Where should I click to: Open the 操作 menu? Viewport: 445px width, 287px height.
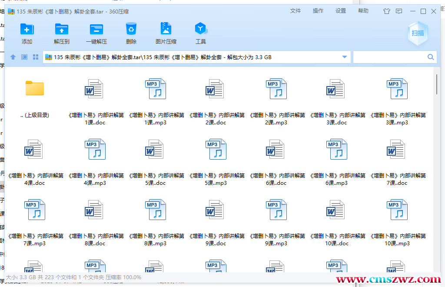coord(318,11)
